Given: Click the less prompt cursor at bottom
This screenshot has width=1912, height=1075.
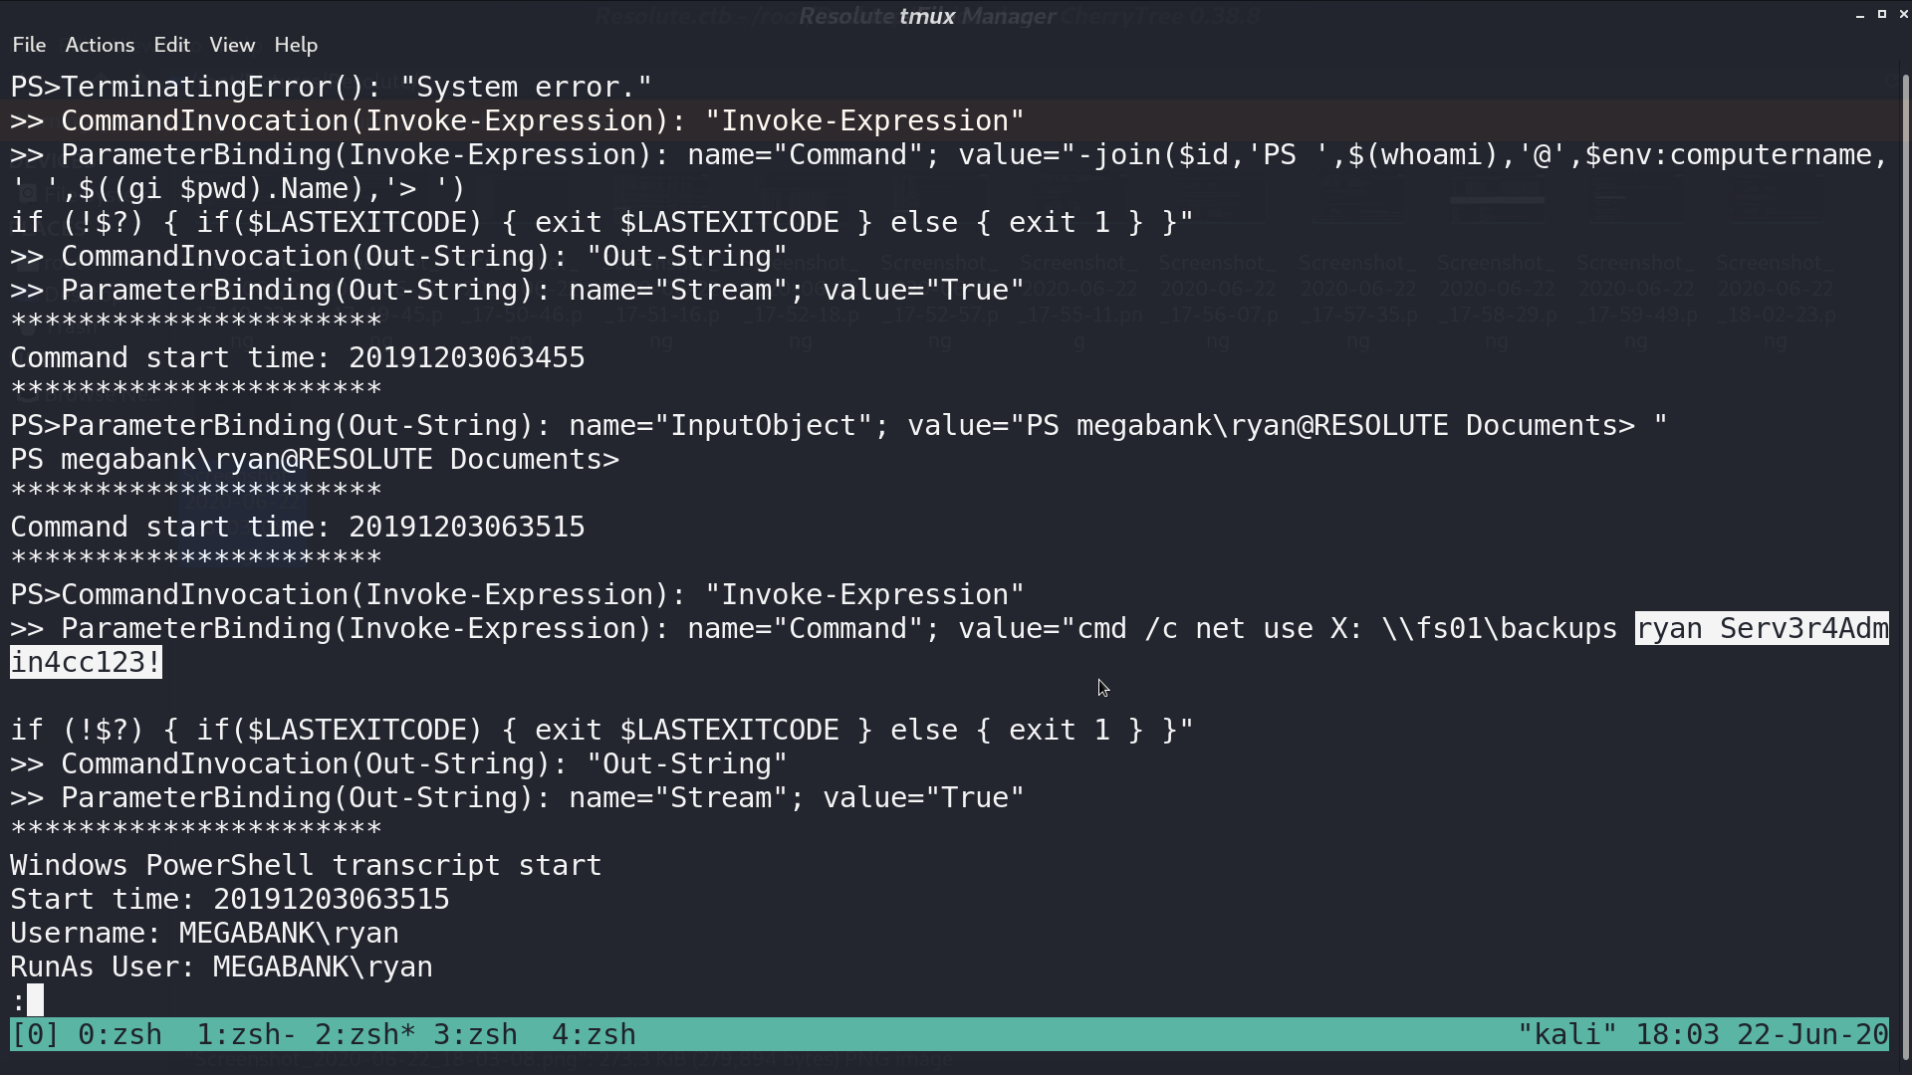Looking at the screenshot, I should point(35,1000).
